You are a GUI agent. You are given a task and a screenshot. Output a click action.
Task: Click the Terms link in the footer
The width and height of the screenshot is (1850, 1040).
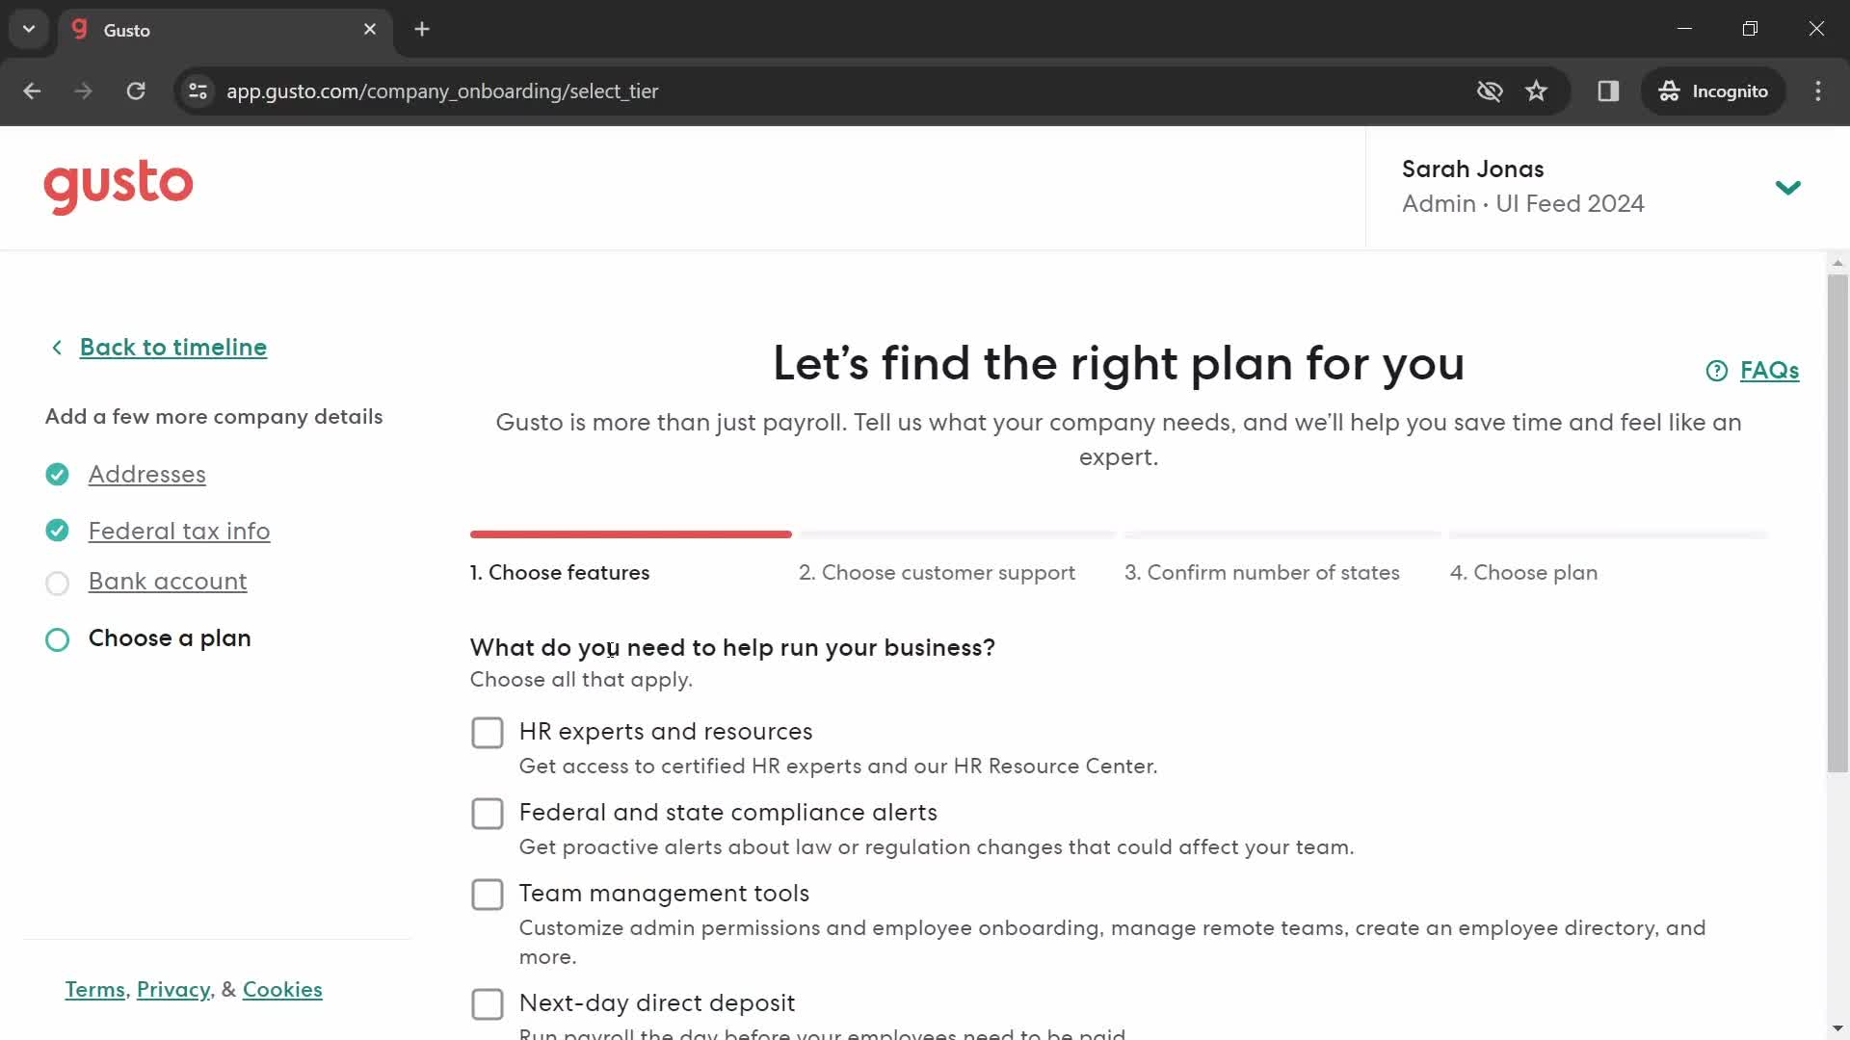[94, 991]
